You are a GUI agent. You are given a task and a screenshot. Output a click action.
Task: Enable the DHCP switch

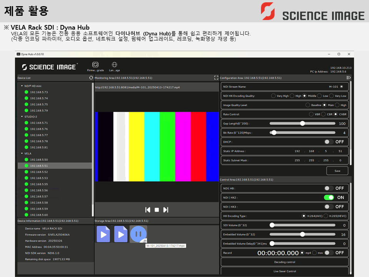click(329, 142)
